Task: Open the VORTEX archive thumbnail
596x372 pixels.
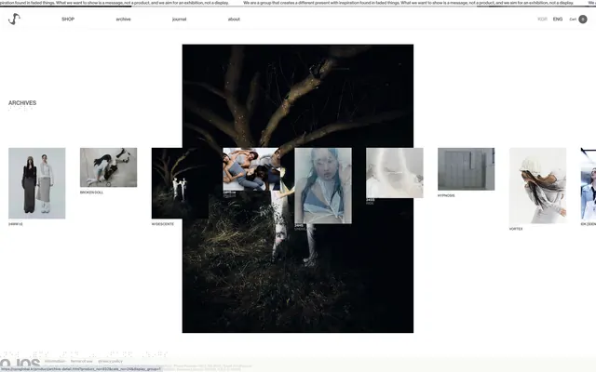Action: pyautogui.click(x=537, y=186)
